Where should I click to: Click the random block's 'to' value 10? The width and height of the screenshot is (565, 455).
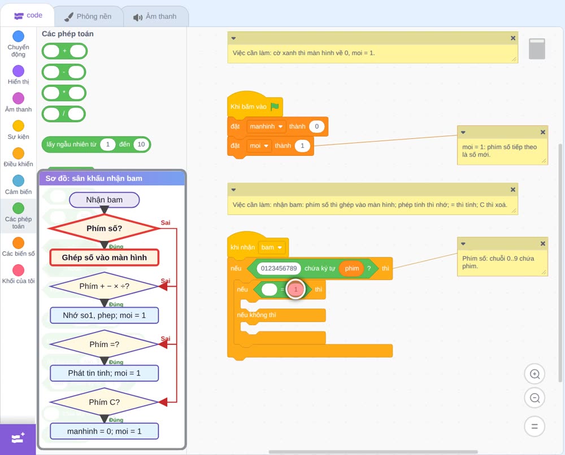point(141,145)
